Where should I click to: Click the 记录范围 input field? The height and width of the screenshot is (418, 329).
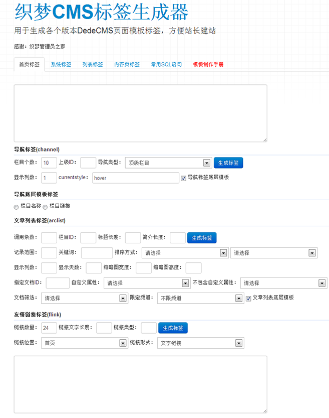pyautogui.click(x=49, y=253)
